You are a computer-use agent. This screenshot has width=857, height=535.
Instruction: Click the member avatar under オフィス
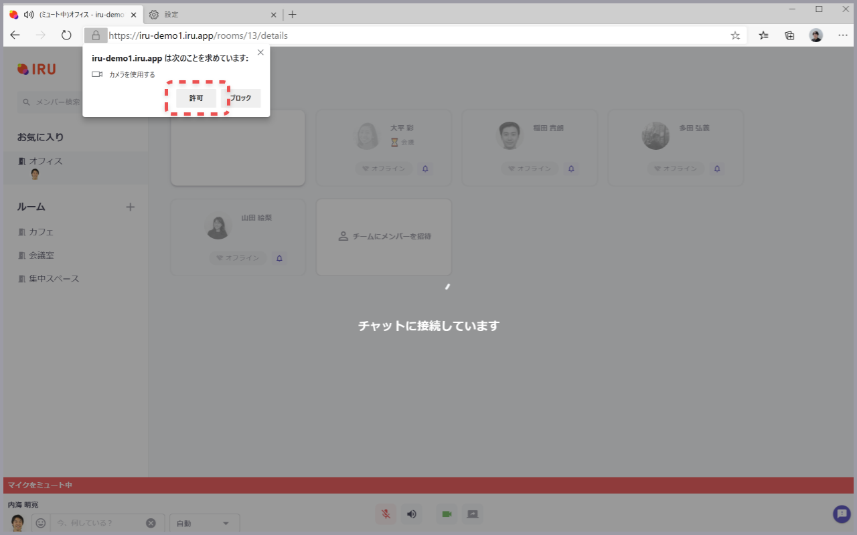click(35, 175)
